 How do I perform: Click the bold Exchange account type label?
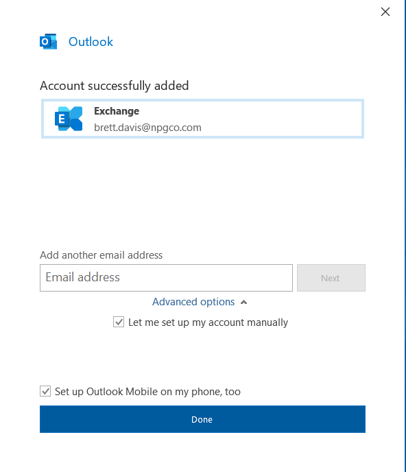[x=117, y=111]
